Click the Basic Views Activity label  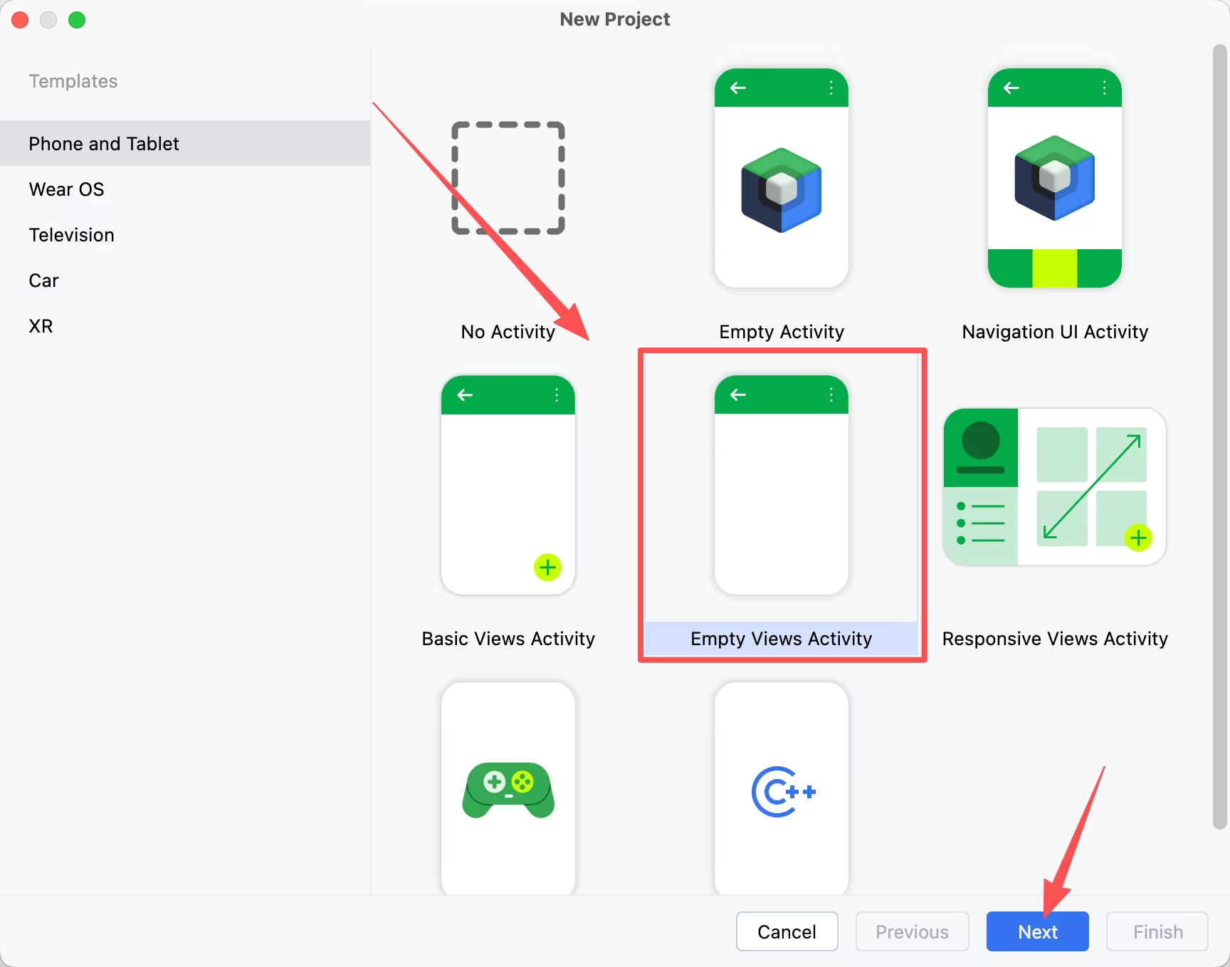click(x=508, y=638)
